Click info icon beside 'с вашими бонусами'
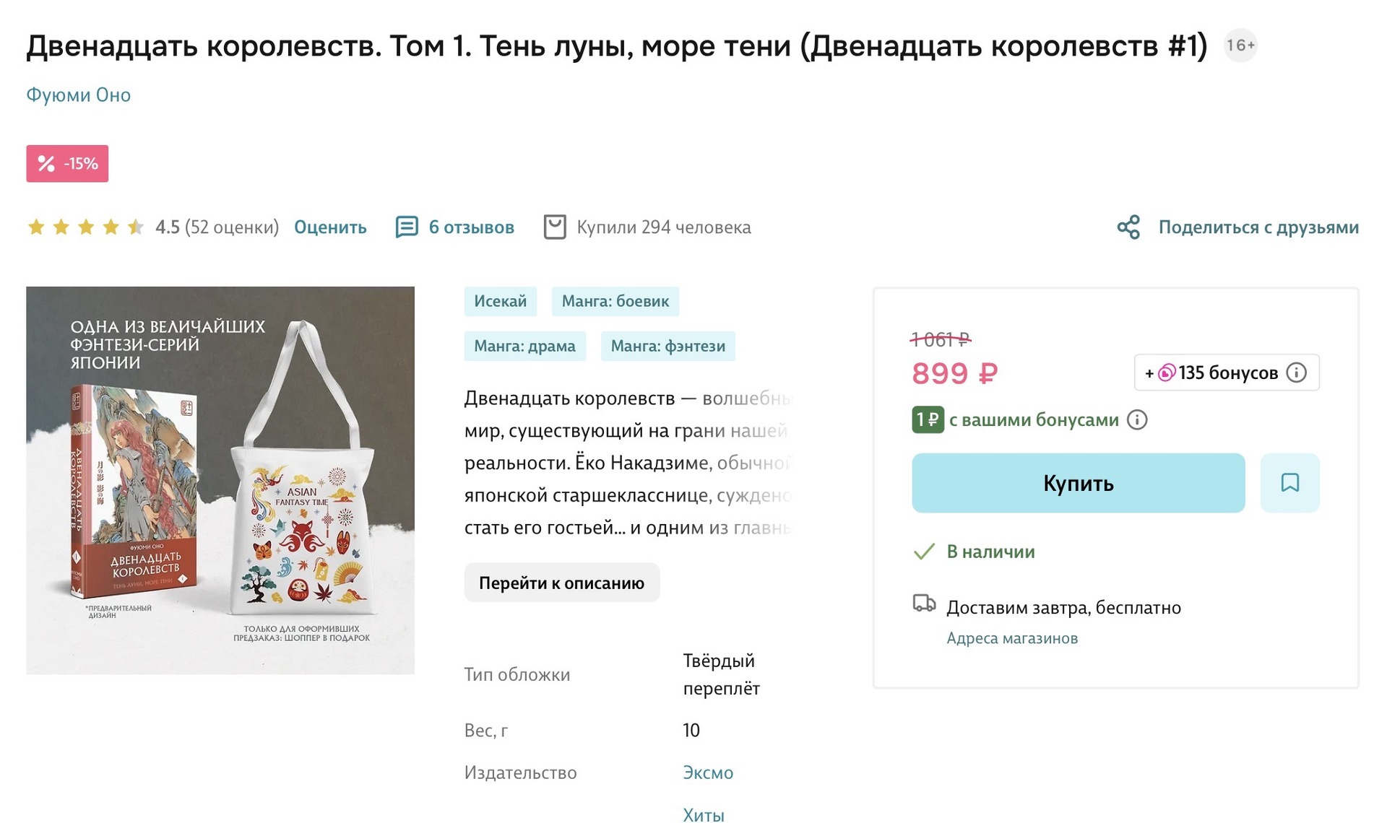 coord(1137,420)
